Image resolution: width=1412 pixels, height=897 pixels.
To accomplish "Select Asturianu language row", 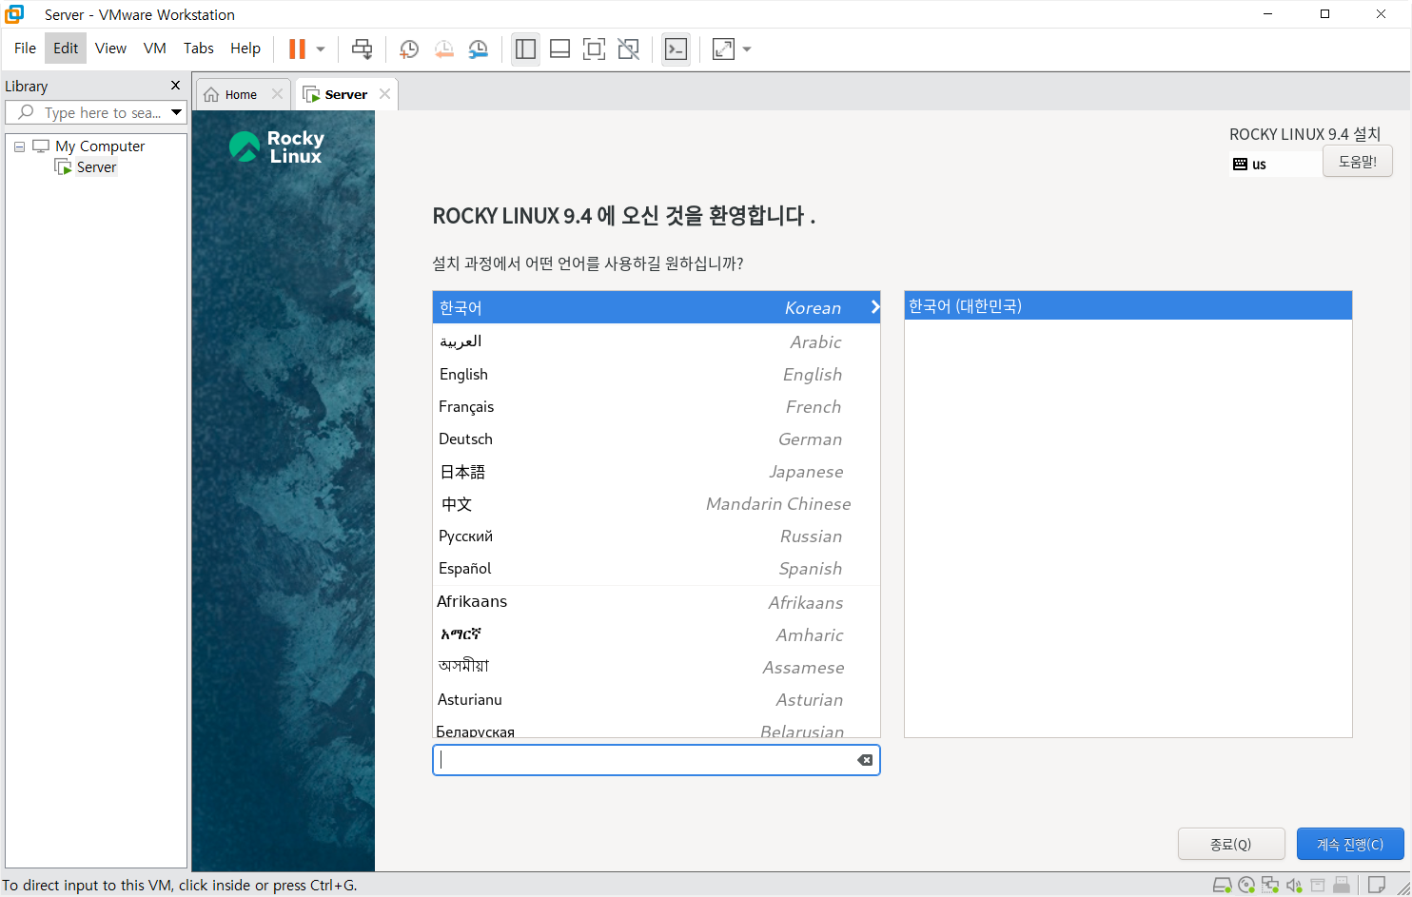I will (657, 699).
